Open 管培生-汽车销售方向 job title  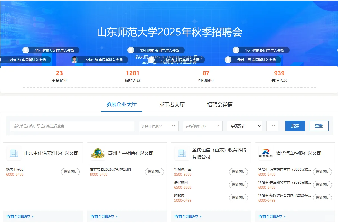click(284, 170)
